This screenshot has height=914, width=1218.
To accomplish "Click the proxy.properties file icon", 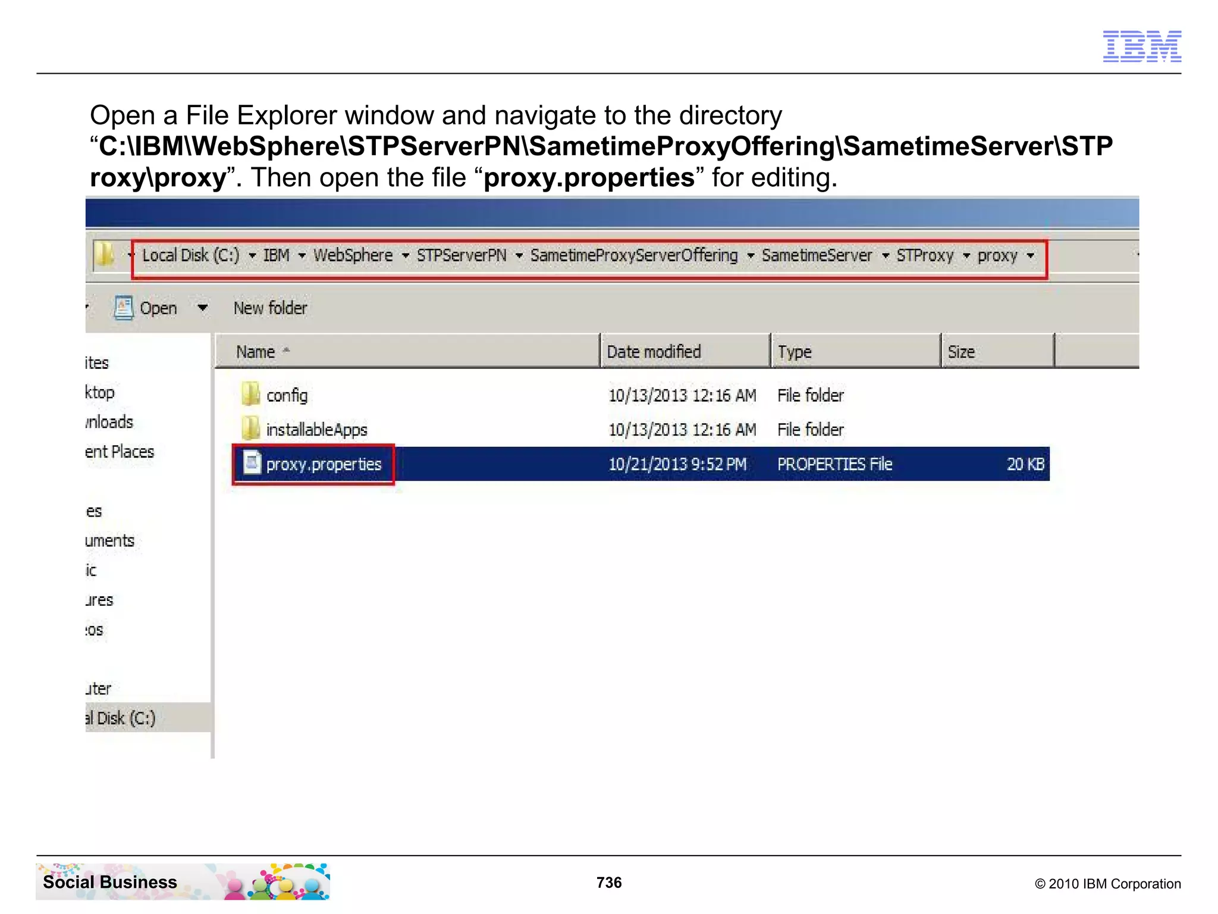I will point(252,462).
